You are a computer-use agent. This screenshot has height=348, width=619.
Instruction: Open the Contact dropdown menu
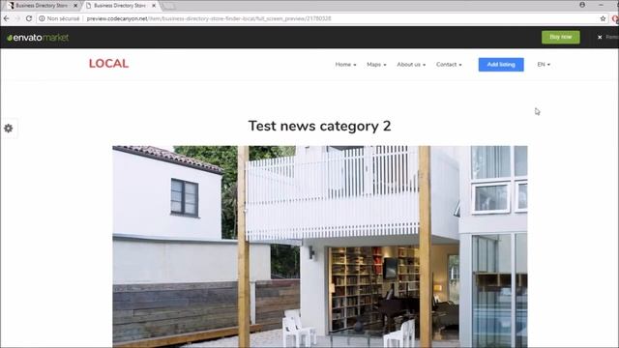pos(449,65)
